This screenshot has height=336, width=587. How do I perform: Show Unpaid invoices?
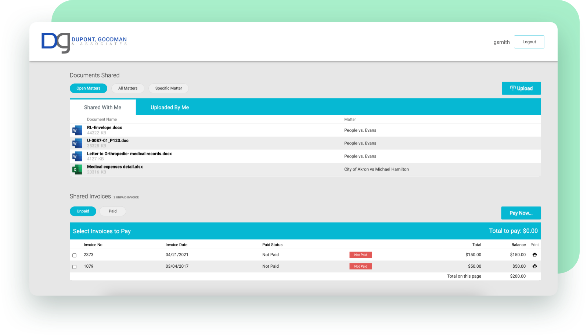pos(83,212)
